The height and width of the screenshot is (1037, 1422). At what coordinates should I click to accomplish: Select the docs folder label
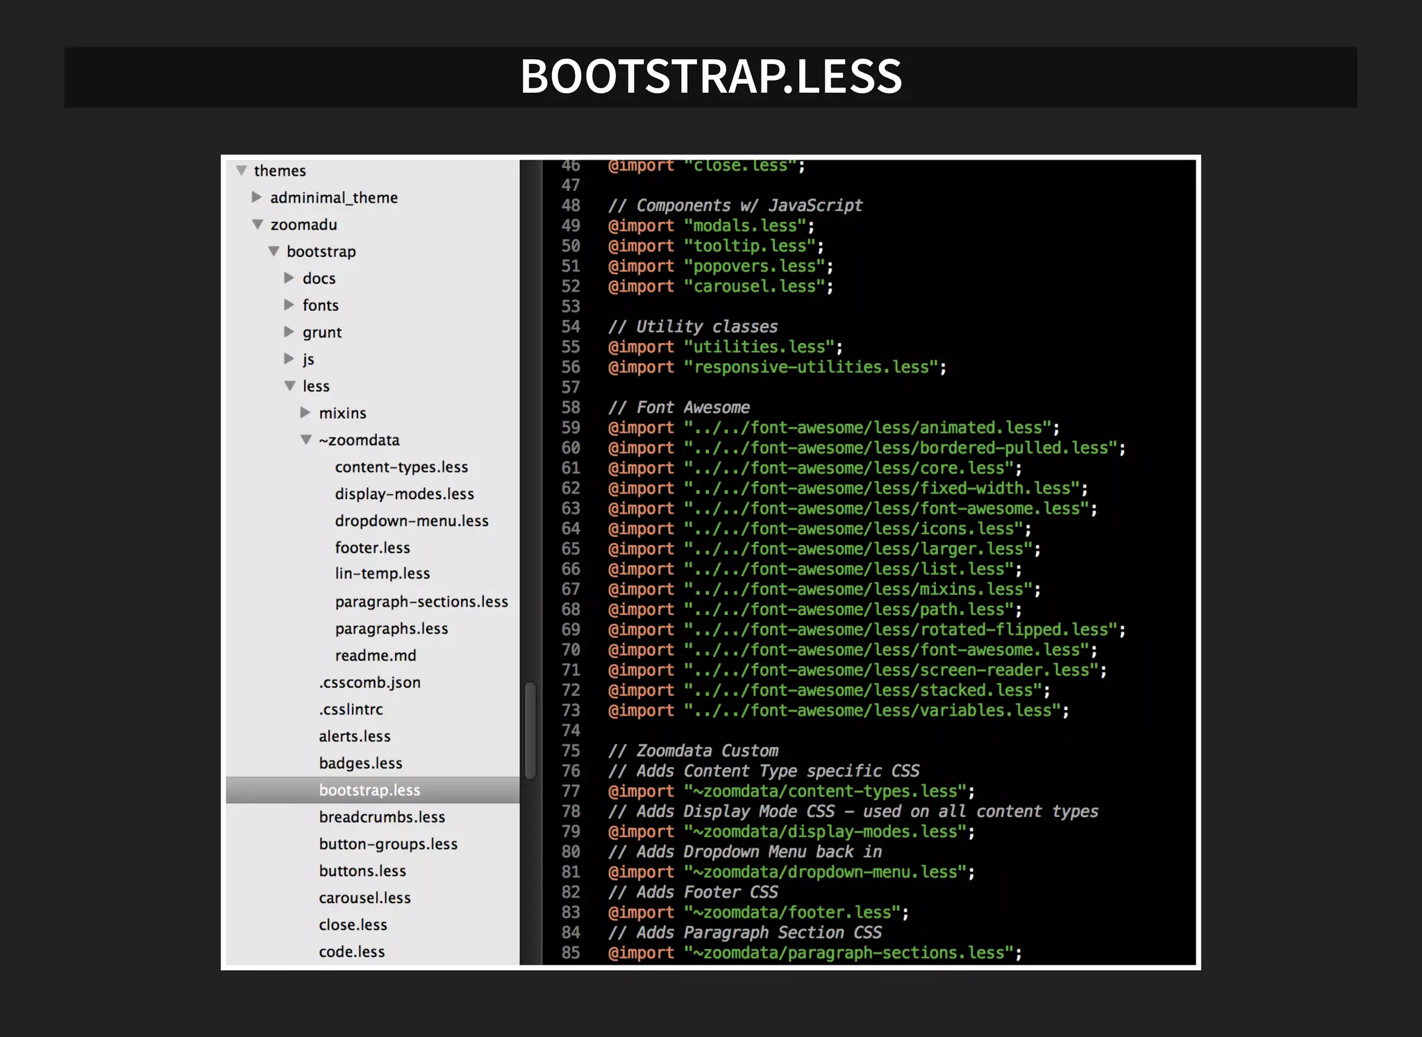[319, 278]
